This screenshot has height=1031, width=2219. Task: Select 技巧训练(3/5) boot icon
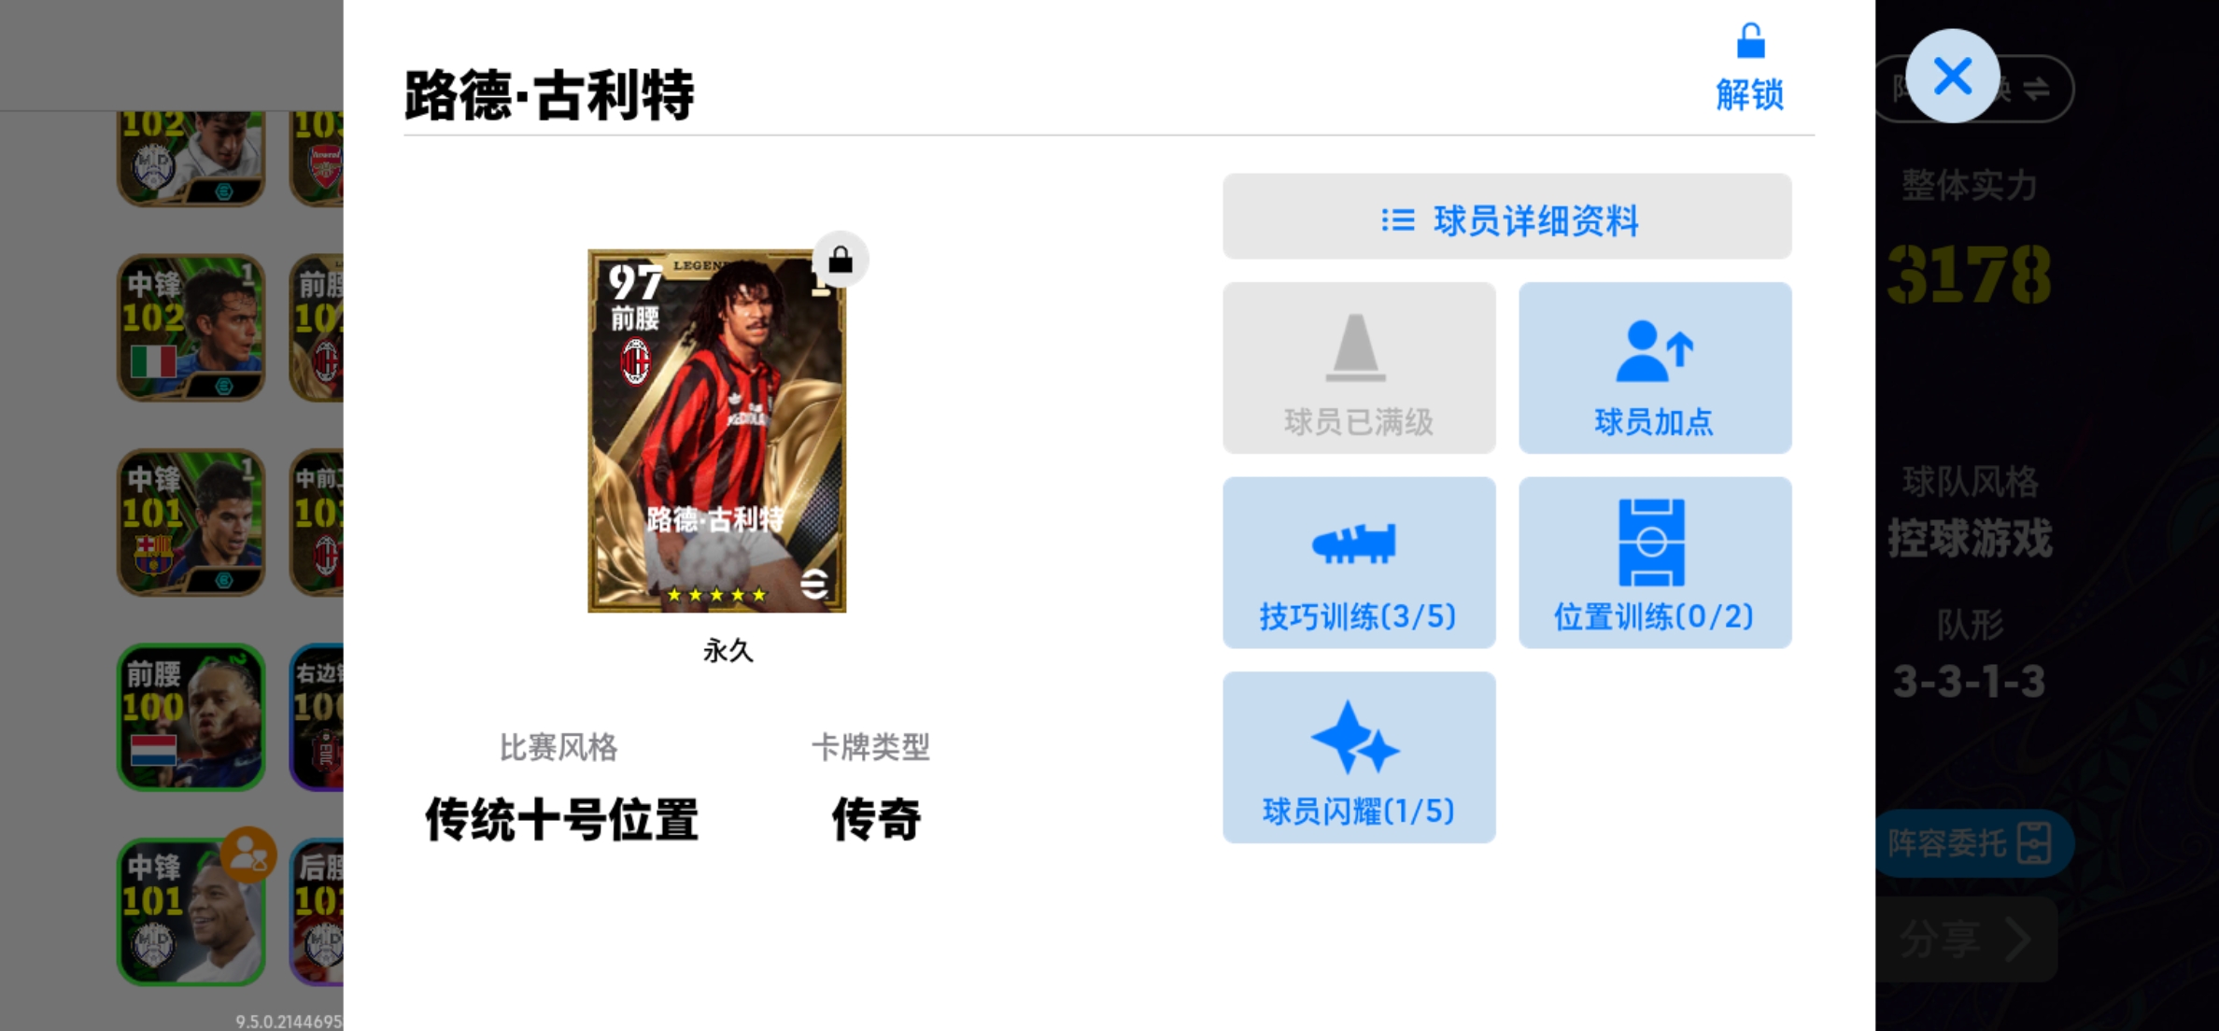pos(1354,544)
